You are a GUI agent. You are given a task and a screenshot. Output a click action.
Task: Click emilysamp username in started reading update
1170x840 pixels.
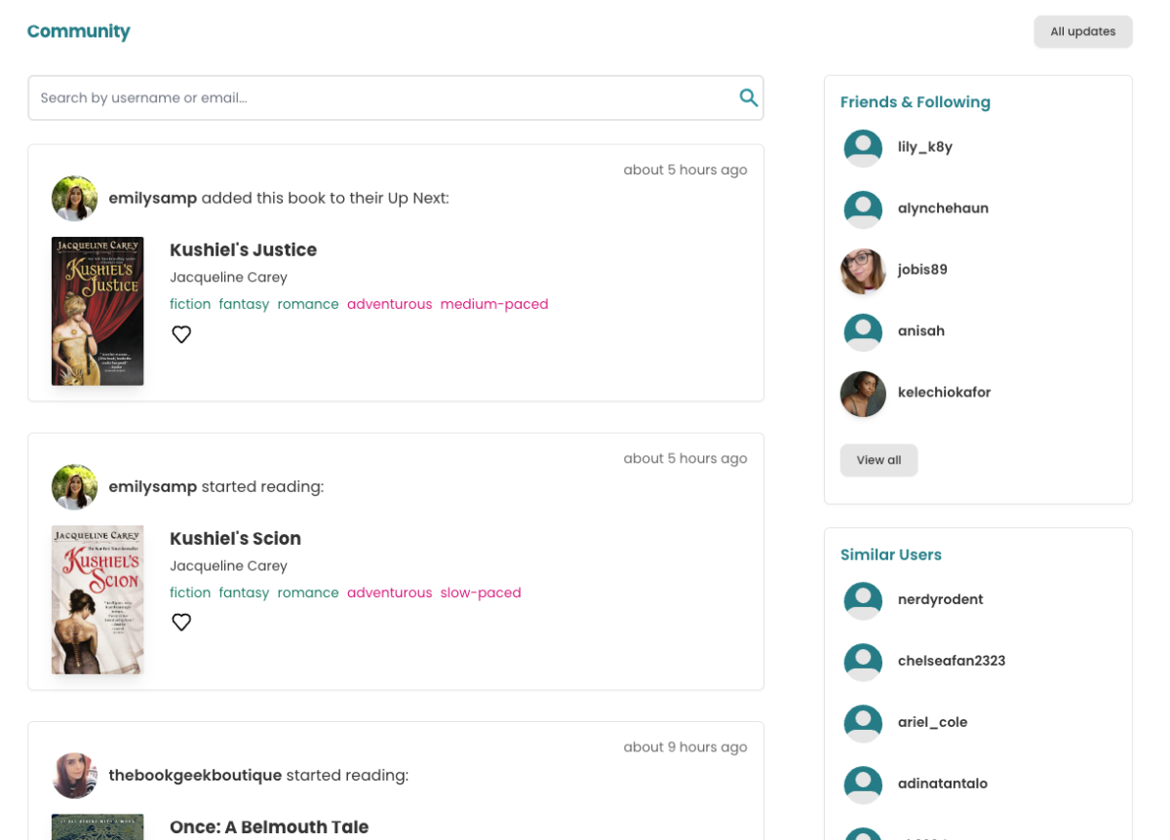click(x=153, y=486)
